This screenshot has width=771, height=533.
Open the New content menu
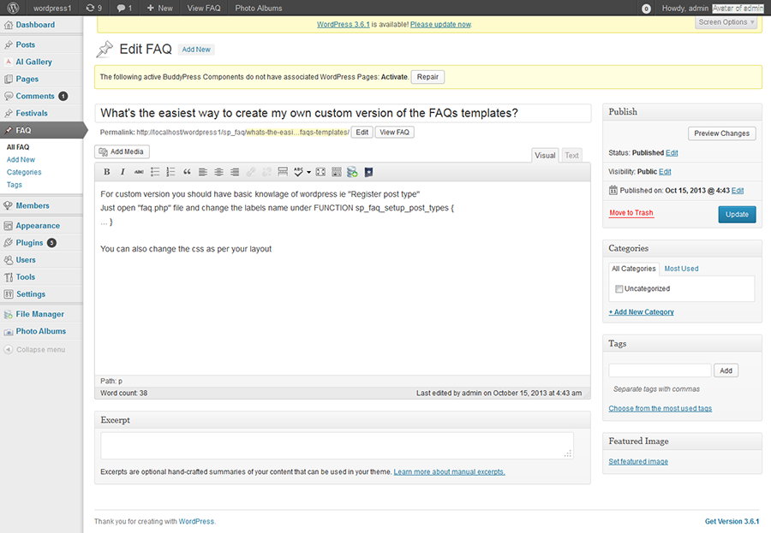(160, 8)
